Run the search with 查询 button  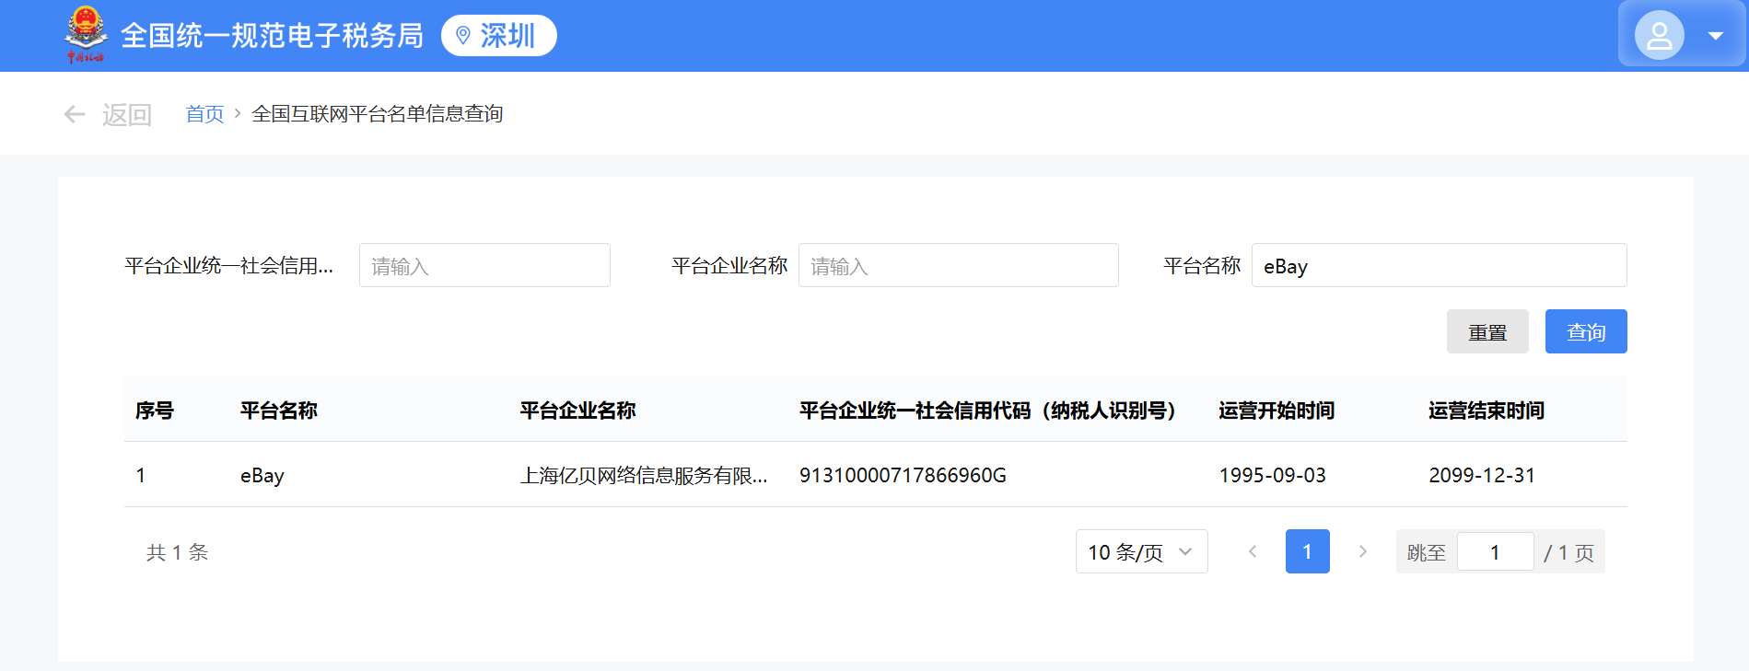click(1586, 331)
